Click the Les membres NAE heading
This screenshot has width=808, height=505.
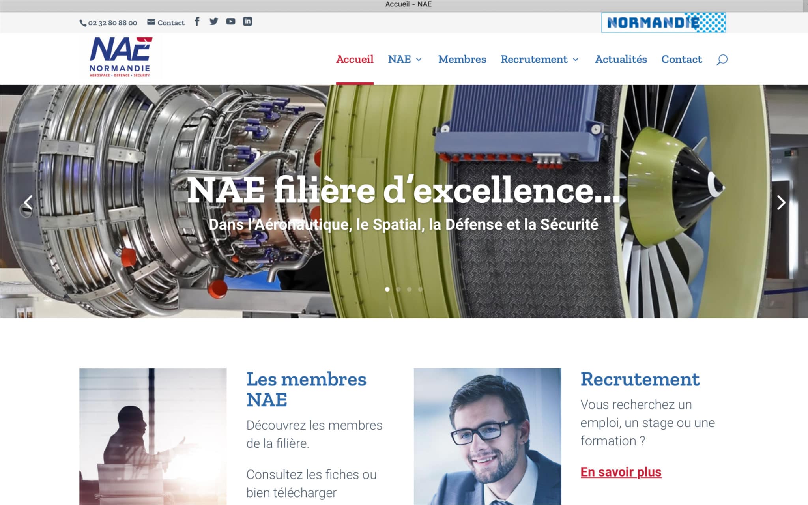pyautogui.click(x=306, y=389)
